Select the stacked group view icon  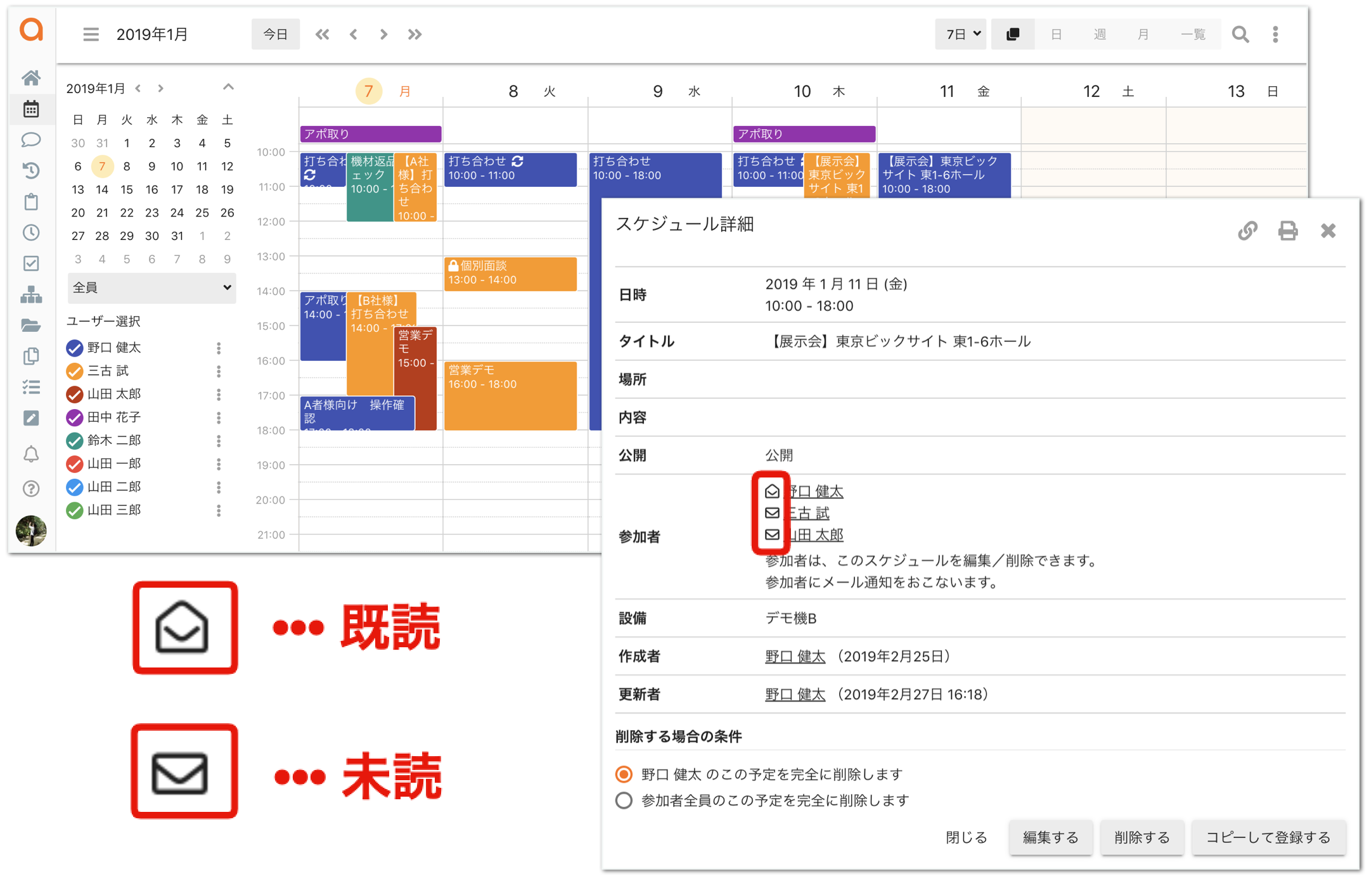(1013, 34)
